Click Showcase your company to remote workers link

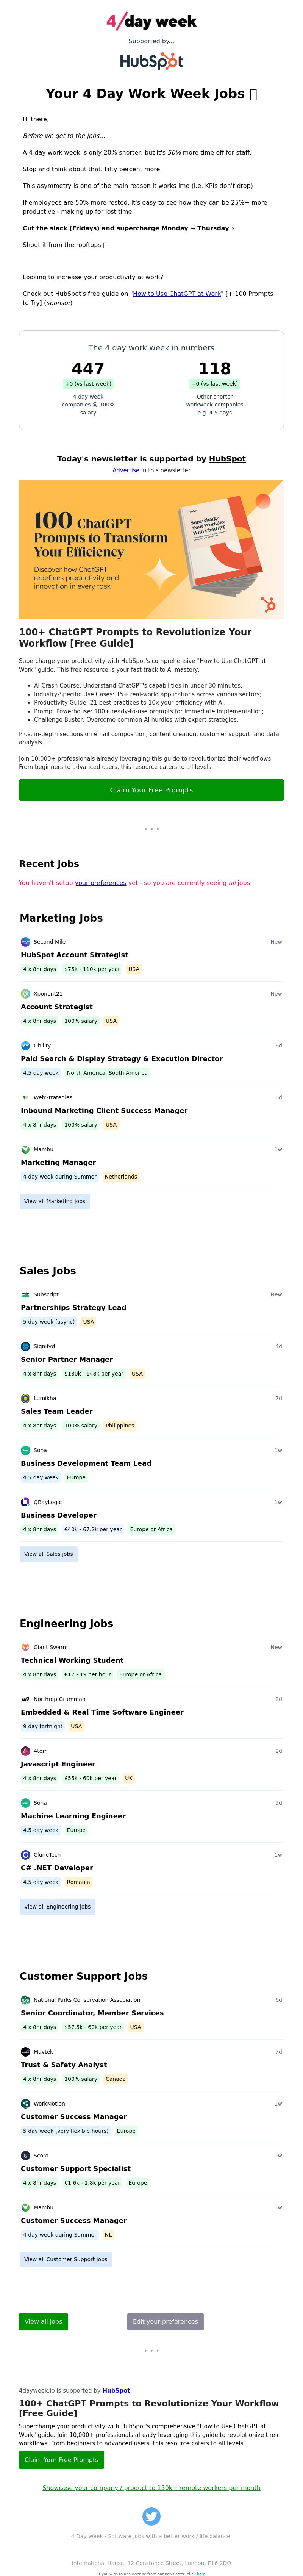[x=151, y=2487]
